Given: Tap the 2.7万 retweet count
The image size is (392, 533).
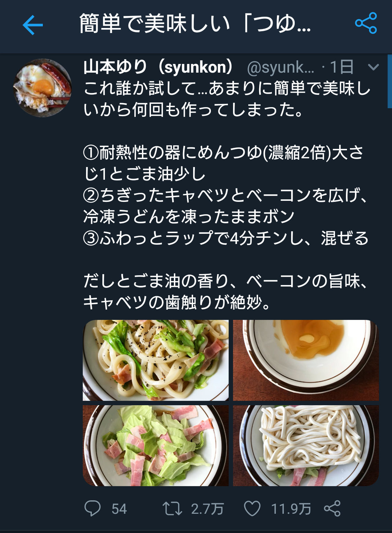Looking at the screenshot, I should click(x=207, y=509).
